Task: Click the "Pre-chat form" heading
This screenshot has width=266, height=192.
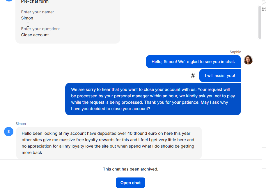Action: [35, 2]
